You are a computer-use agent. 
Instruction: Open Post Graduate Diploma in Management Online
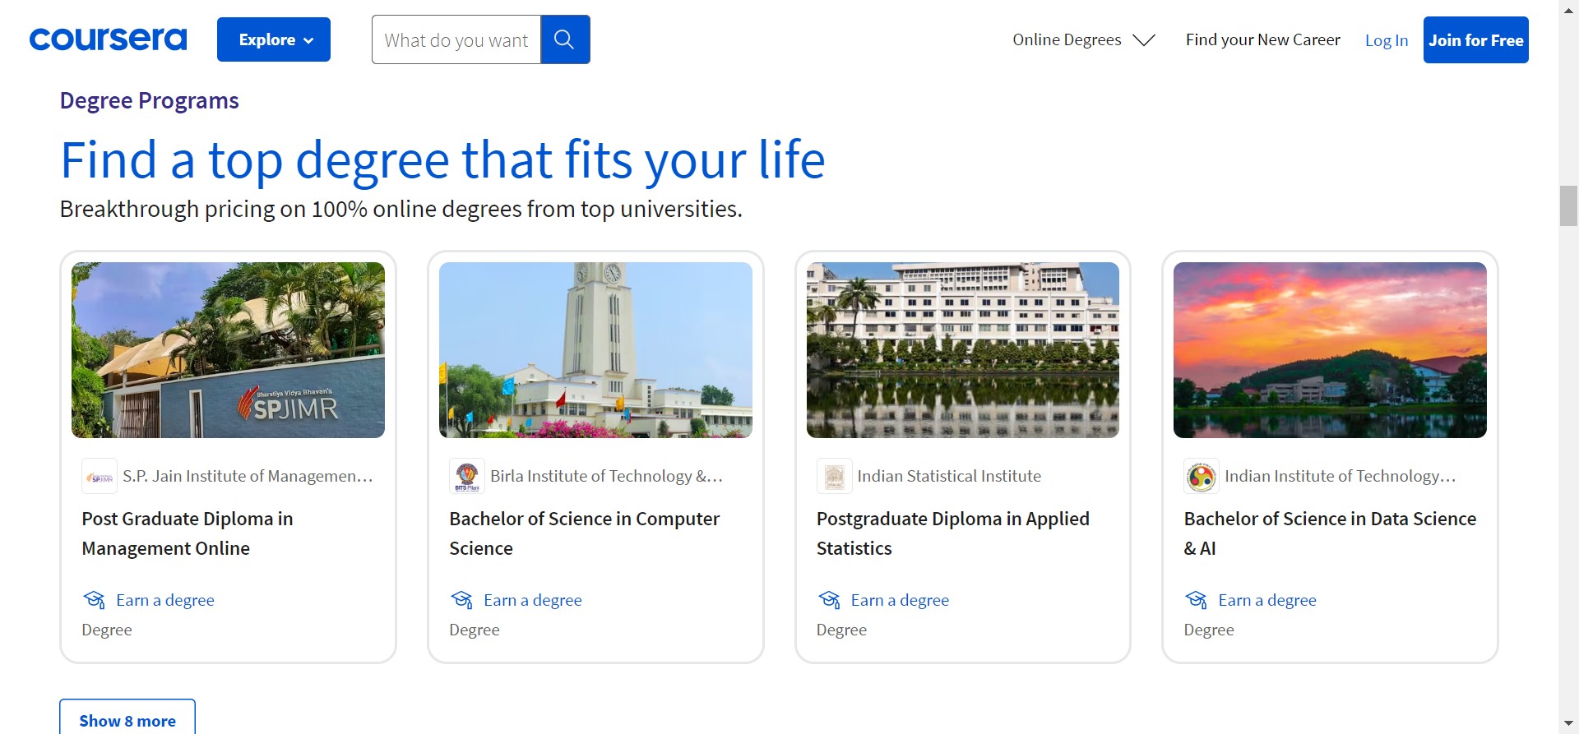[188, 533]
